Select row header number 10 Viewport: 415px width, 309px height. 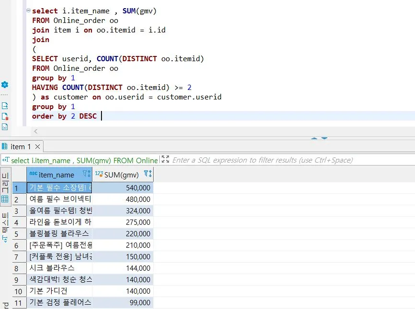point(19,291)
